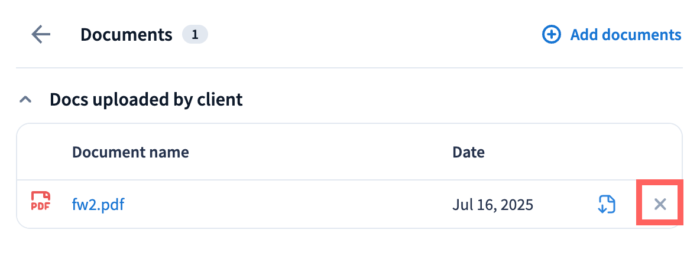700x269 pixels.
Task: Click the Add documents link text
Action: pos(626,35)
